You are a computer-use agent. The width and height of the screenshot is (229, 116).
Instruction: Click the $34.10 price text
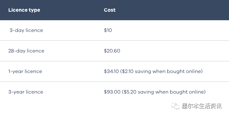pos(111,71)
